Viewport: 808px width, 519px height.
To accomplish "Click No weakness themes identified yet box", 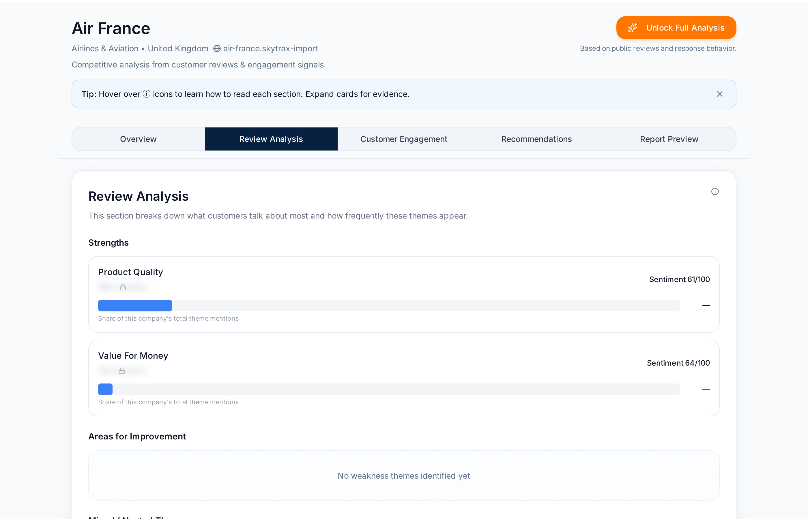I will pos(404,475).
